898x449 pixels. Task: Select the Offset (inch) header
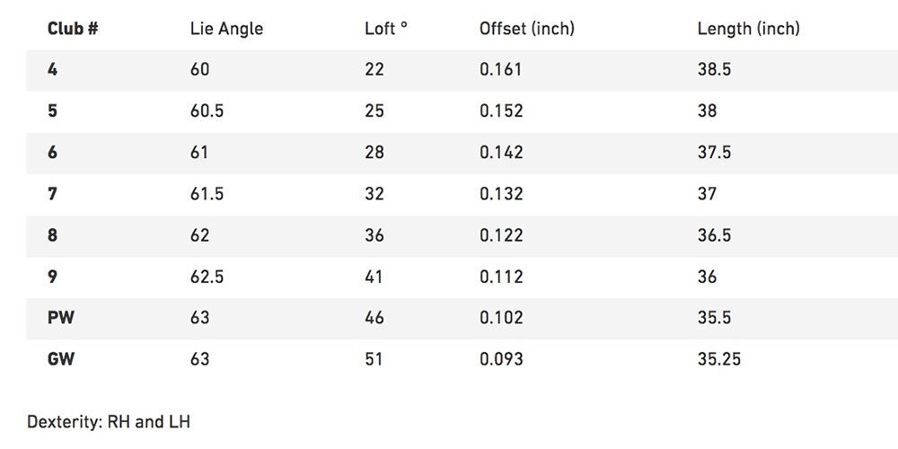(x=527, y=30)
